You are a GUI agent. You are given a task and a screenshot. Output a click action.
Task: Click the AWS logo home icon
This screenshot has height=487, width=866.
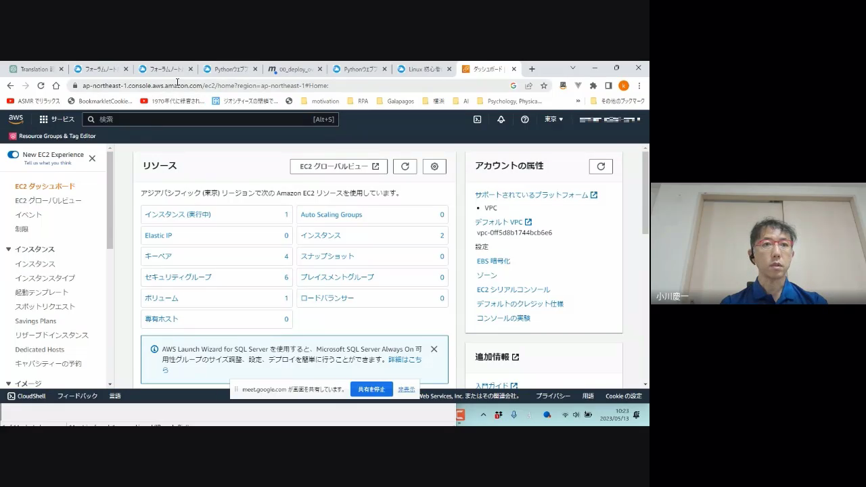click(16, 119)
